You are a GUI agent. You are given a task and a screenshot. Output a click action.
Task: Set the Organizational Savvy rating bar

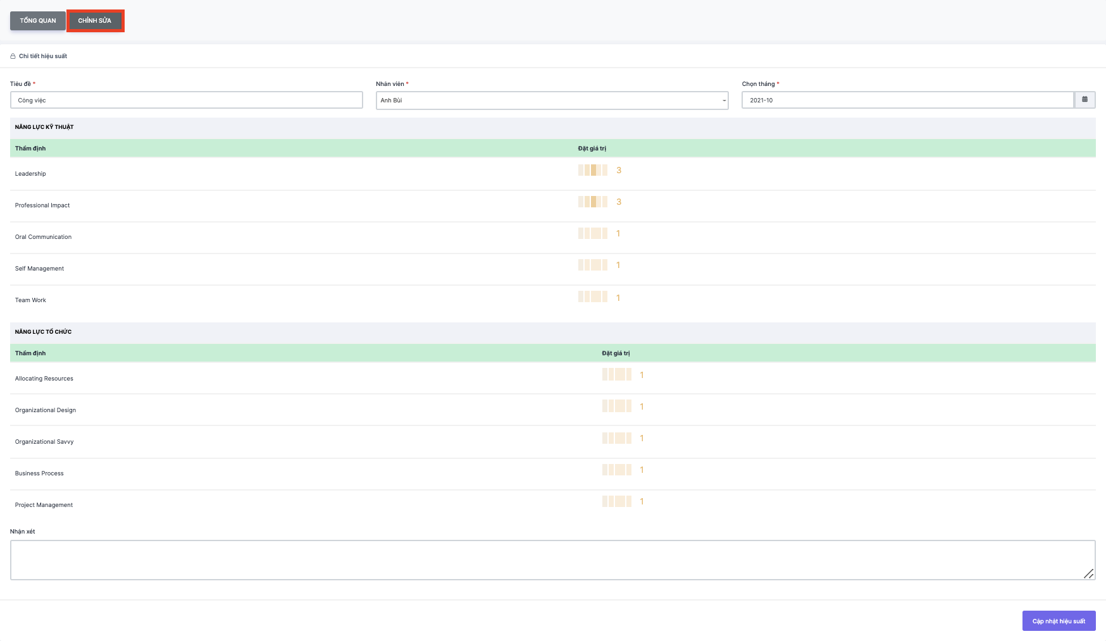617,437
